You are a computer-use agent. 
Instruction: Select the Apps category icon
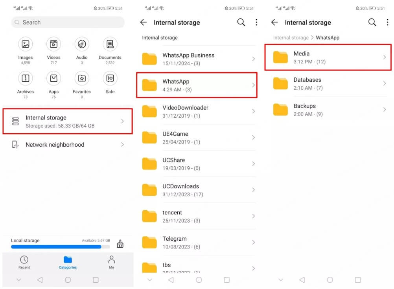pyautogui.click(x=53, y=78)
